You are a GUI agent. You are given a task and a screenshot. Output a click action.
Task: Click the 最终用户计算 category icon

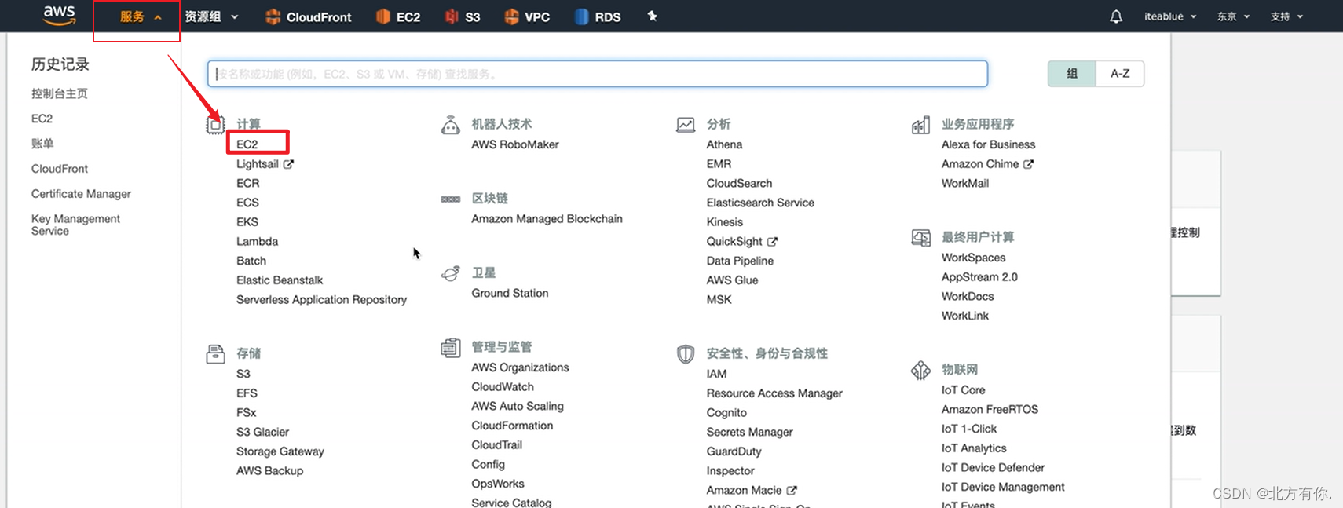pyautogui.click(x=920, y=238)
